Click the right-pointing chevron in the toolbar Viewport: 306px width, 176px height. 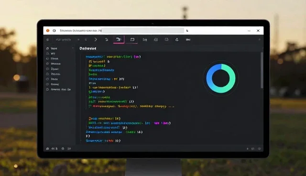tap(96, 40)
